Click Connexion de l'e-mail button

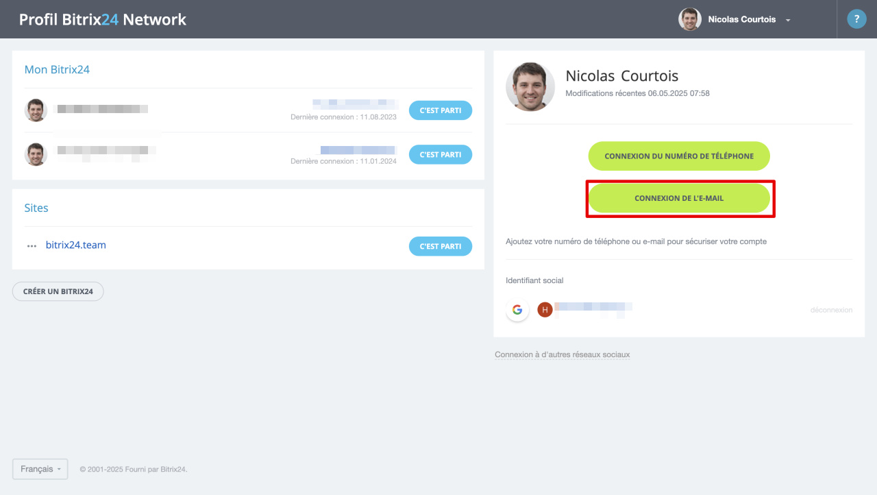coord(679,198)
